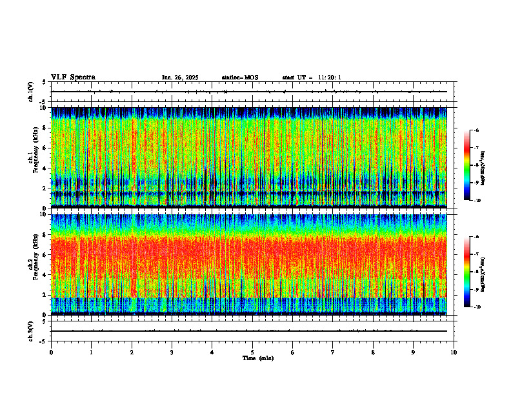Click time axis tick label "6"
The width and height of the screenshot is (511, 395).
293,352
